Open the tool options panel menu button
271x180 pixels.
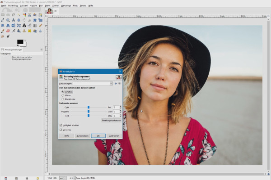(42, 49)
